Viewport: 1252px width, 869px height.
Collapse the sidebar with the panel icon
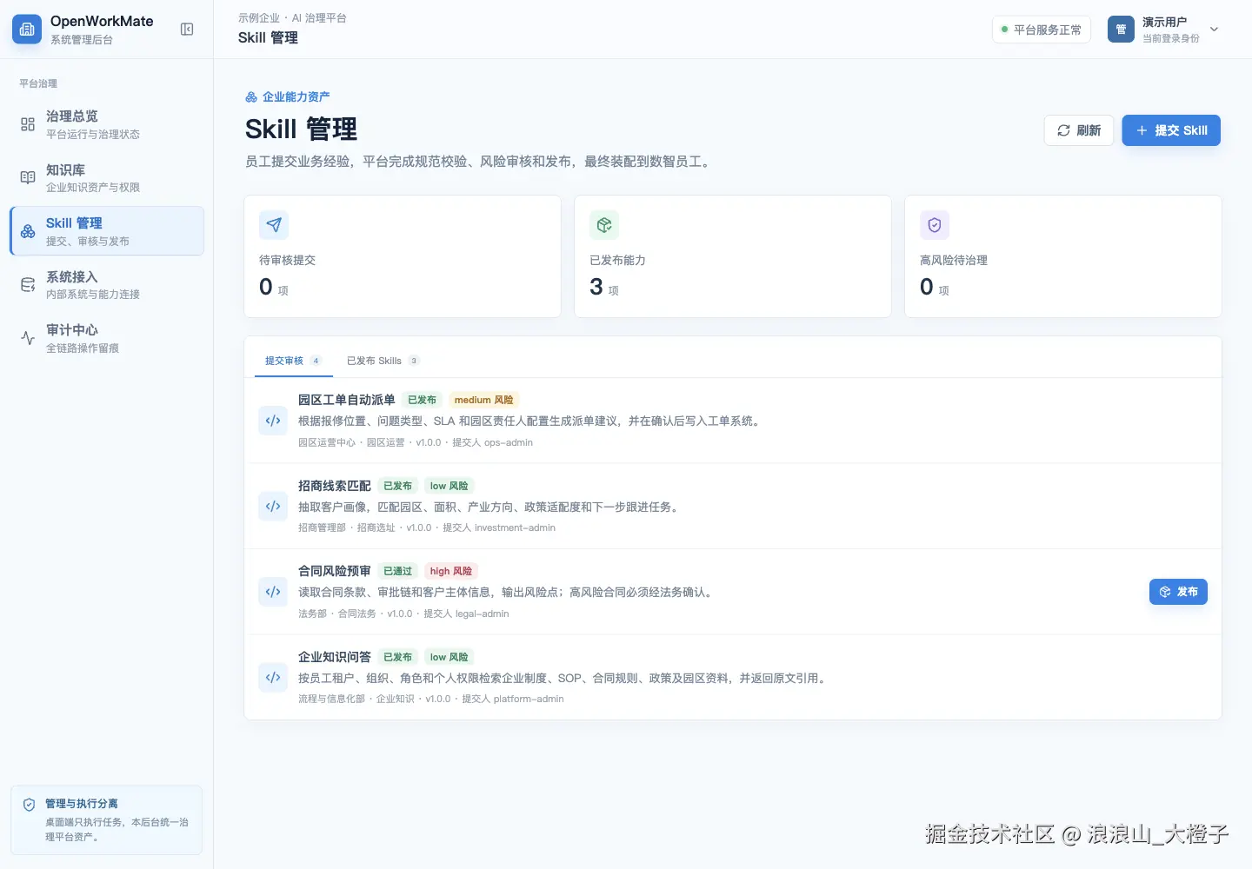187,30
